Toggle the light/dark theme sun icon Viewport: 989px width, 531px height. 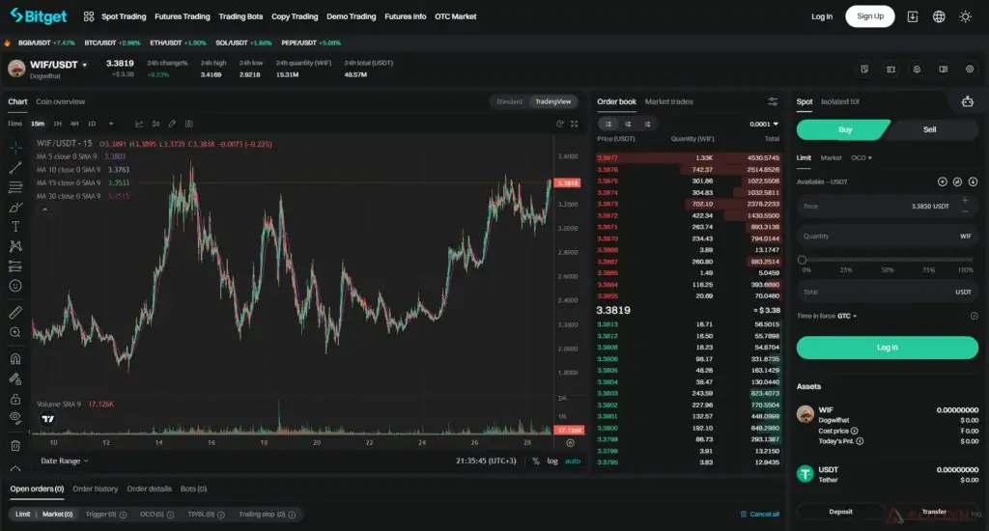[965, 16]
